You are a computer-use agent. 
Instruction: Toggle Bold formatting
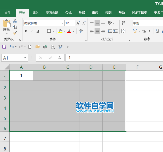26,31
